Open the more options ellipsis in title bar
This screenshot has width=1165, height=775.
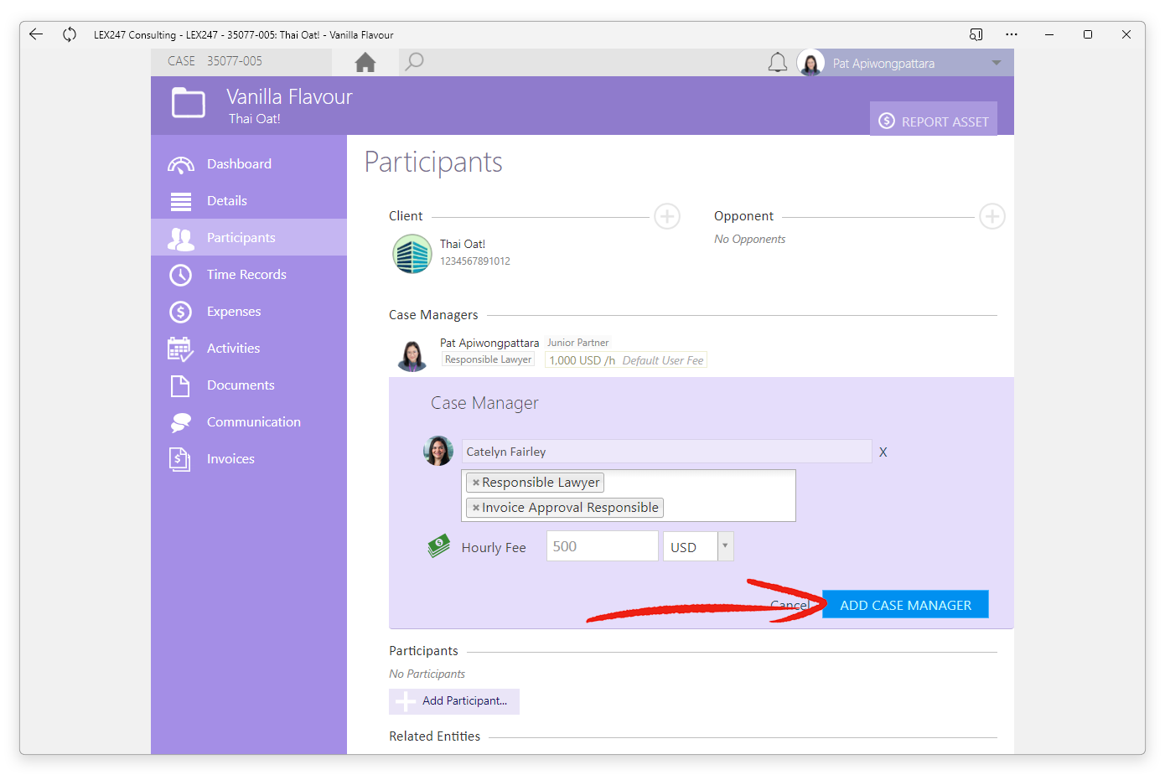pyautogui.click(x=1012, y=34)
